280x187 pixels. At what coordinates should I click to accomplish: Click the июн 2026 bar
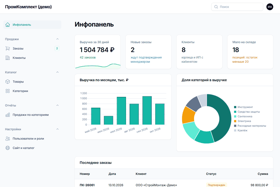pyautogui.click(x=108, y=120)
